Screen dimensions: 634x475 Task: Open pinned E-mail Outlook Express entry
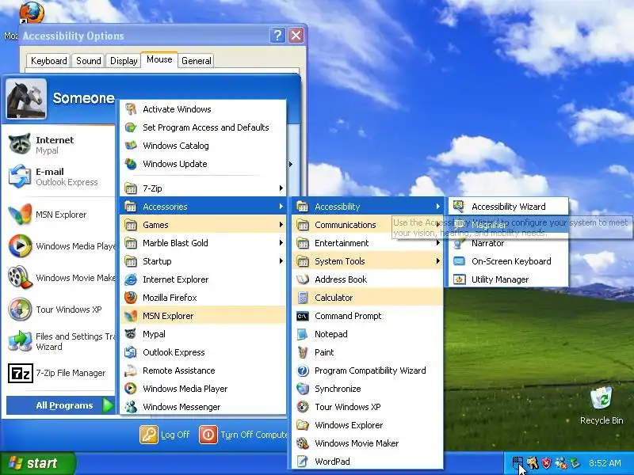pyautogui.click(x=61, y=177)
